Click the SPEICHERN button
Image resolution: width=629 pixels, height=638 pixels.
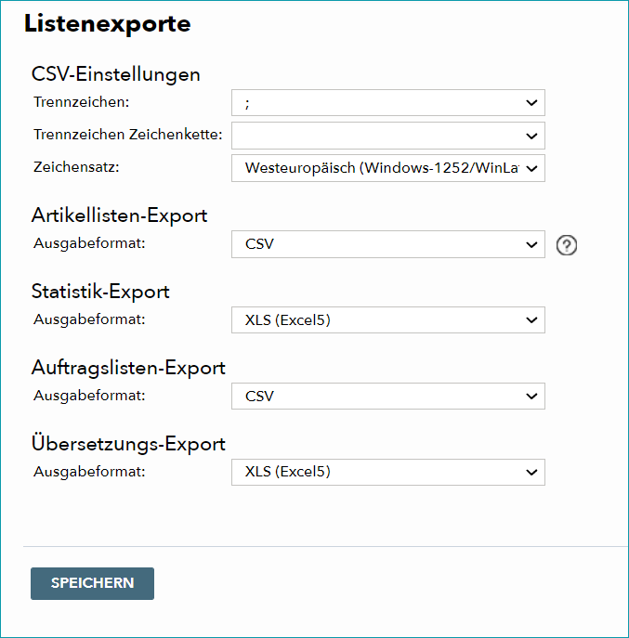[92, 583]
